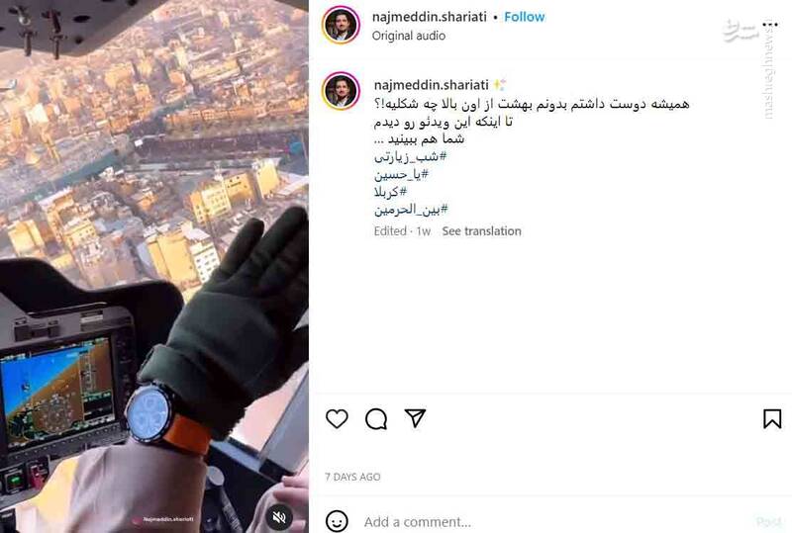Image resolution: width=792 pixels, height=533 pixels.
Task: Unmute the video with the speaker icon
Action: click(x=279, y=517)
